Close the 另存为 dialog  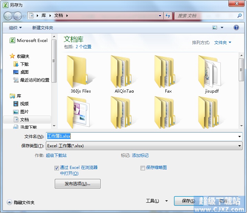point(237,3)
